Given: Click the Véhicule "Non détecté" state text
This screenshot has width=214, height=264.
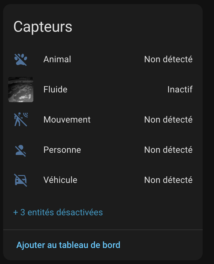Looking at the screenshot, I should [x=168, y=180].
